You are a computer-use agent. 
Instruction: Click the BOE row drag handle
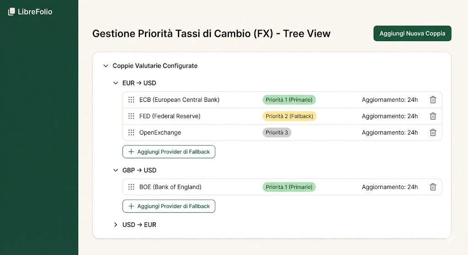pos(131,187)
